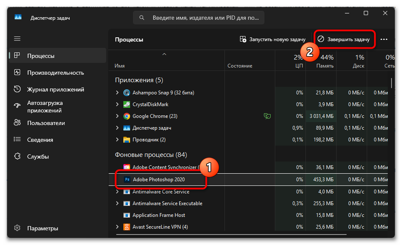
Task: Click the Google Chrome process icon
Action: pos(127,116)
